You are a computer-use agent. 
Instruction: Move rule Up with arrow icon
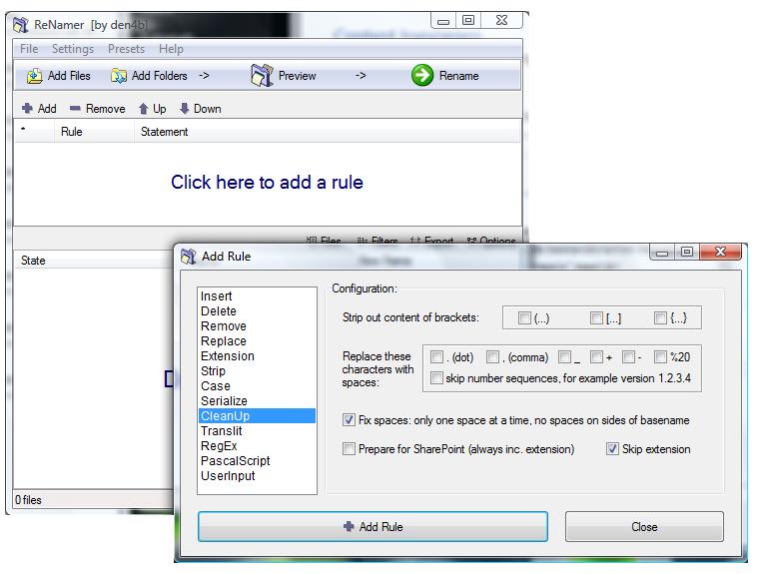144,108
